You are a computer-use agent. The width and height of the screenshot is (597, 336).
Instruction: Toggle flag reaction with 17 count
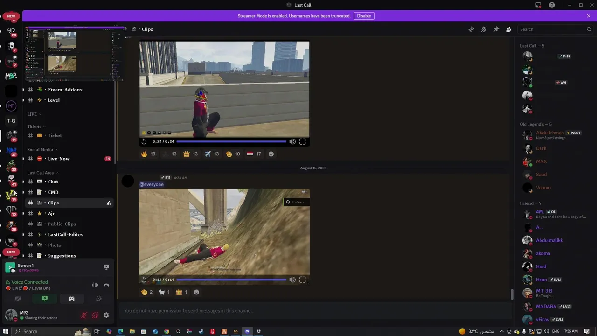point(254,154)
